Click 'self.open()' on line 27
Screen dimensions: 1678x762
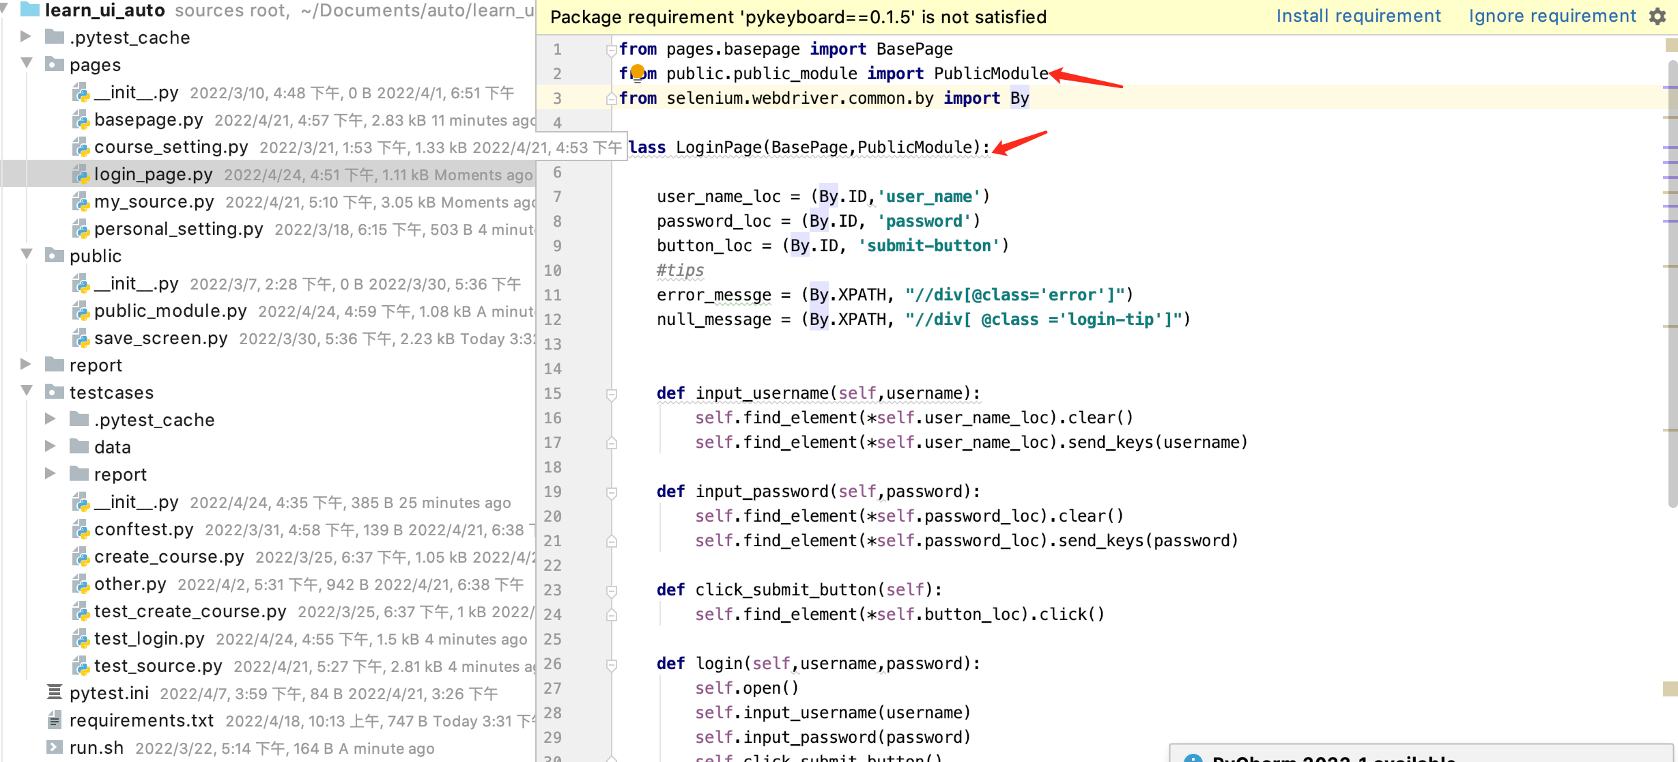(747, 688)
